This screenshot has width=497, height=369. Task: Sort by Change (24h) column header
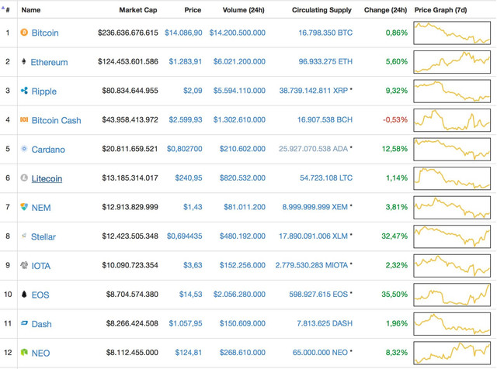[x=385, y=10]
